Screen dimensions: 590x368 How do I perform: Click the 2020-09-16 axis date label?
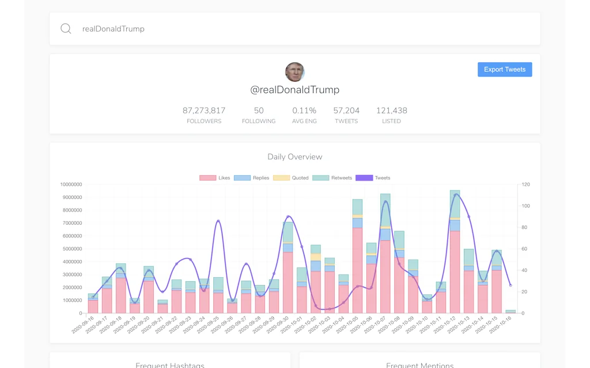point(83,325)
